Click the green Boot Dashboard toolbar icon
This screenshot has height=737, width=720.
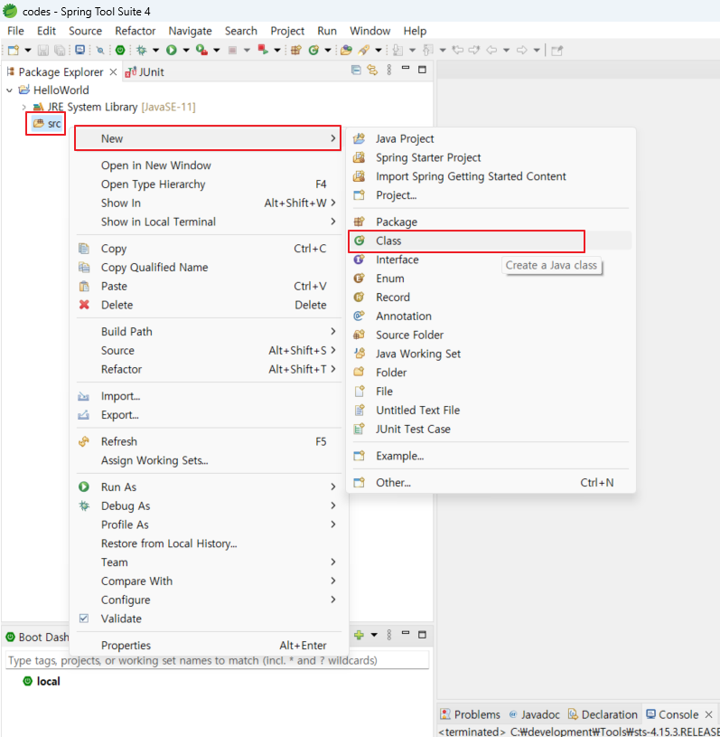(120, 50)
